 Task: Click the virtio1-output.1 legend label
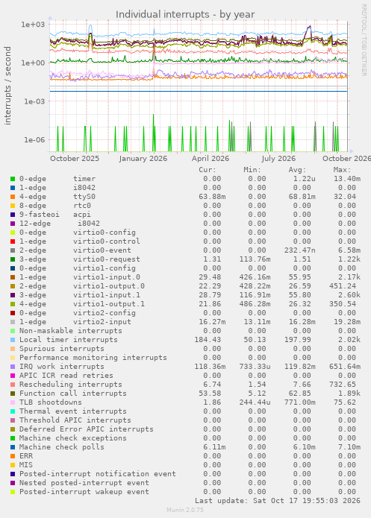109,304
